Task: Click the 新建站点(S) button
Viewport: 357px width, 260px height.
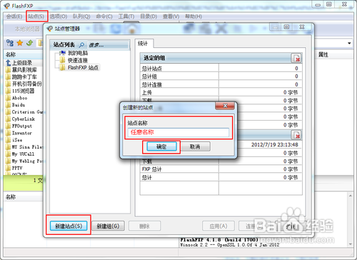Action: pyautogui.click(x=69, y=226)
